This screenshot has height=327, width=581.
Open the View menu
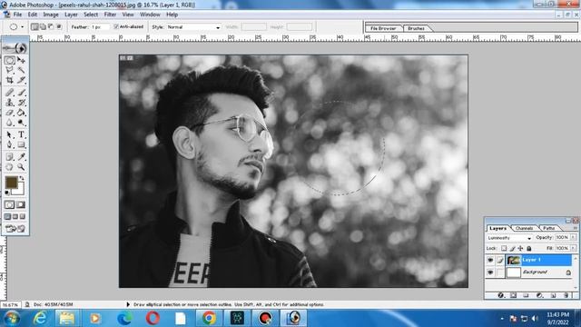(x=128, y=15)
